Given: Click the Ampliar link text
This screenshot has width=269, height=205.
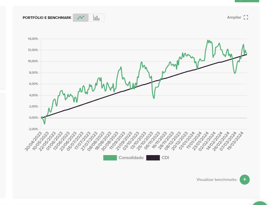Looking at the screenshot, I should (234, 17).
